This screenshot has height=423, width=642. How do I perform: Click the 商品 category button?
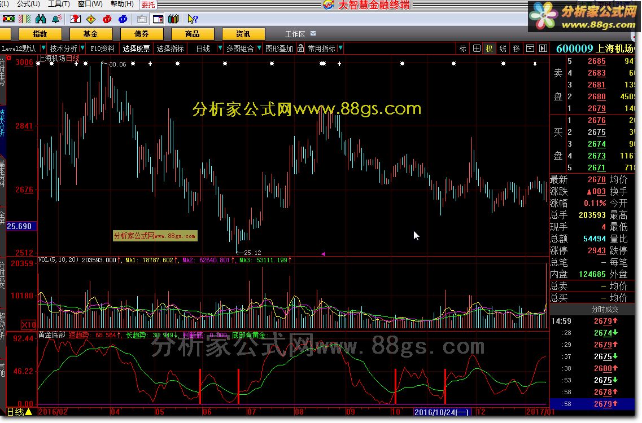pyautogui.click(x=193, y=34)
